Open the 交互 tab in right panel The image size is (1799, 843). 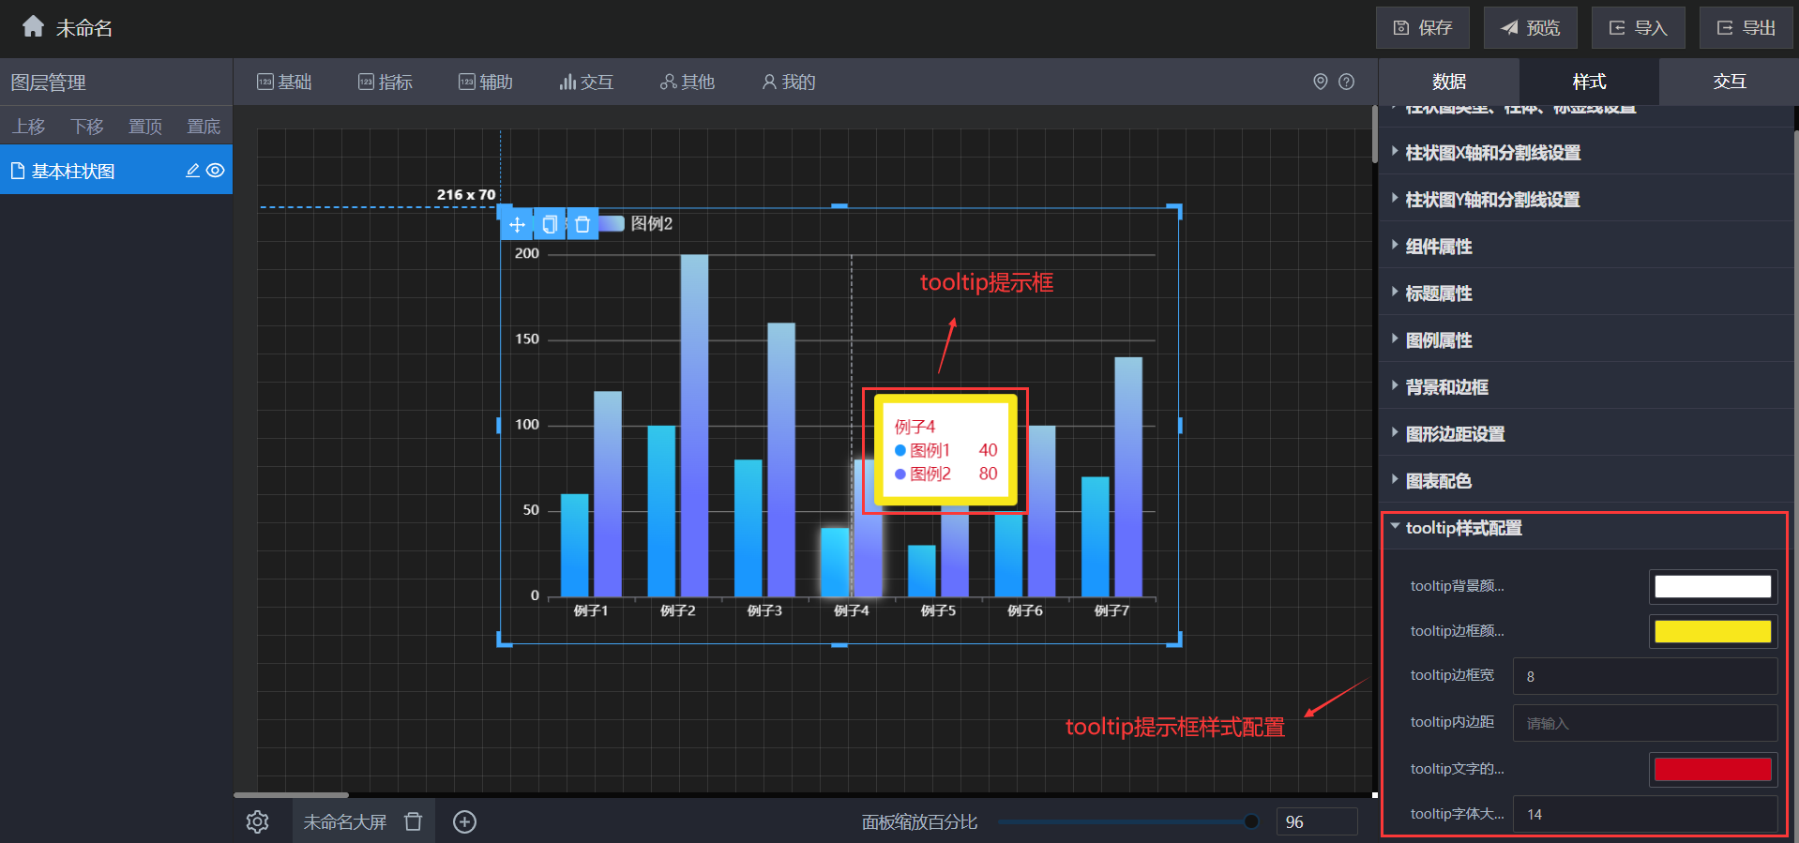pyautogui.click(x=1729, y=82)
